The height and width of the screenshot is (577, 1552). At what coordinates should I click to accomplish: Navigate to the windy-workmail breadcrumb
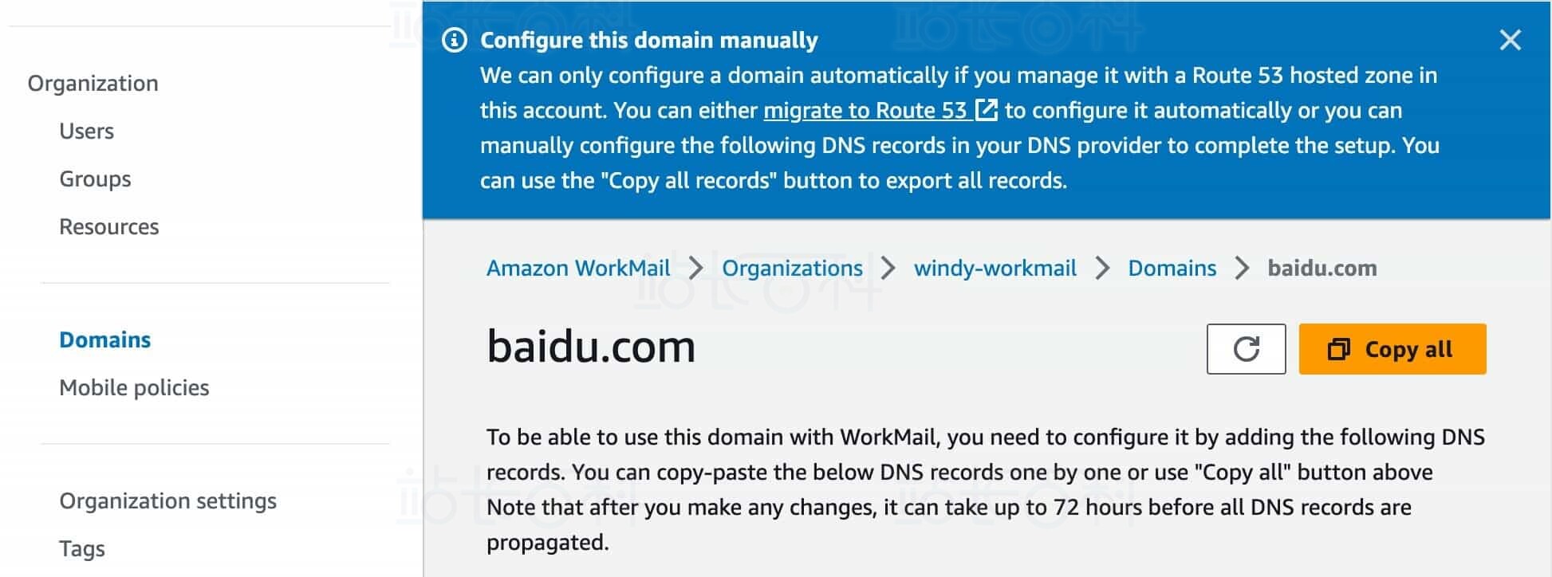995,268
